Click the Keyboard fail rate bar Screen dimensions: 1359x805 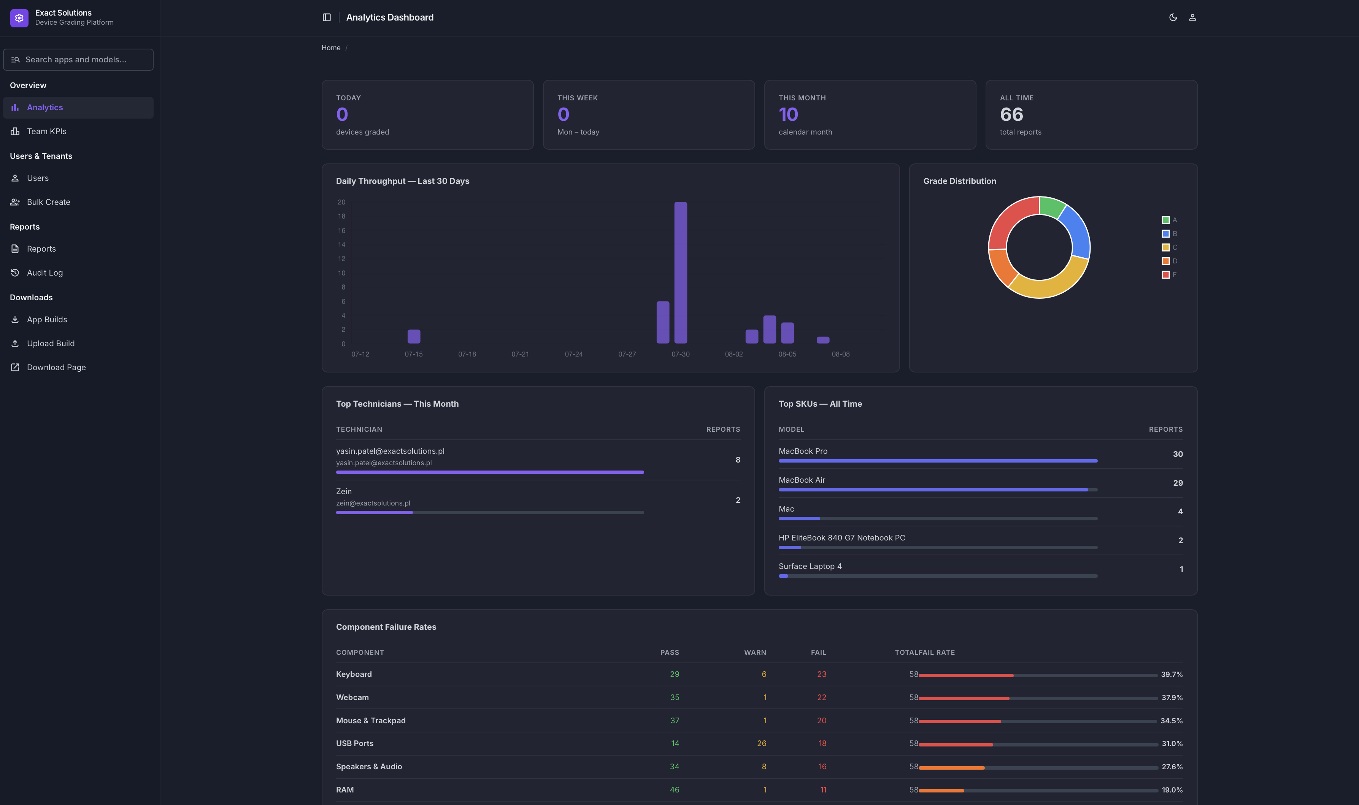(x=1038, y=675)
